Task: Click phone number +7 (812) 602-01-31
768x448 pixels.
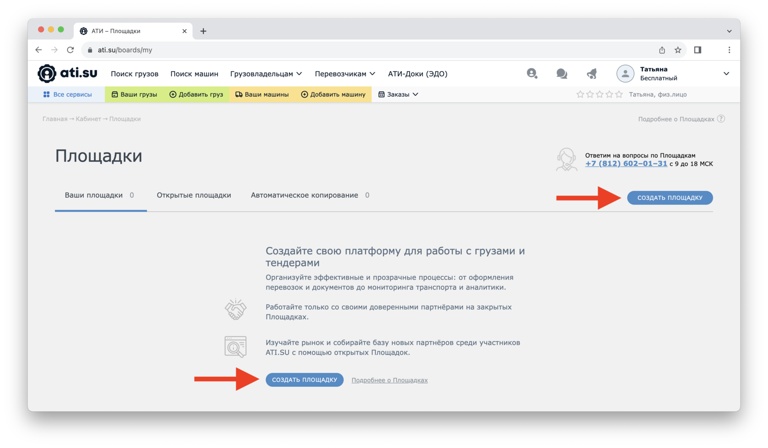Action: 626,163
